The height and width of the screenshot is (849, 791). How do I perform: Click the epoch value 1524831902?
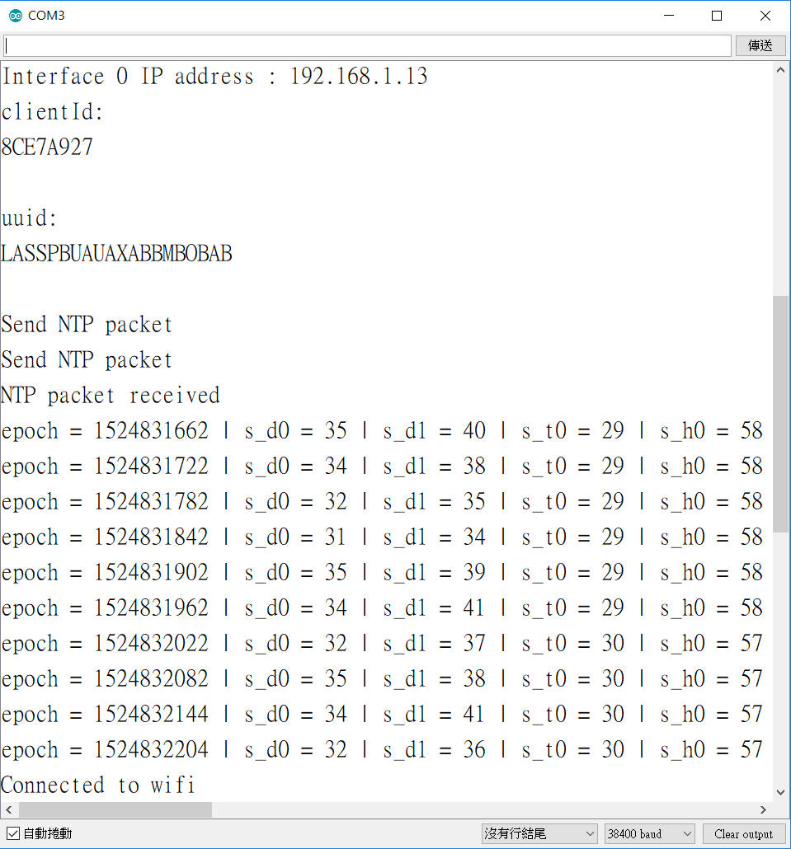tap(151, 573)
